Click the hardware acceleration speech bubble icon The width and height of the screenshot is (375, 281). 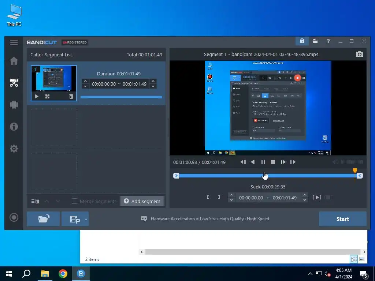tap(144, 219)
